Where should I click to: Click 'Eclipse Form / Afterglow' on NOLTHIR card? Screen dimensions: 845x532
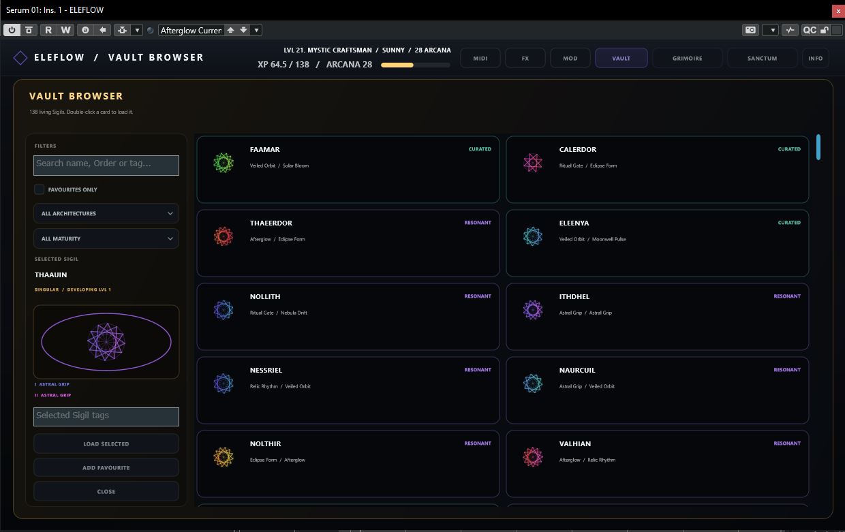(x=277, y=460)
